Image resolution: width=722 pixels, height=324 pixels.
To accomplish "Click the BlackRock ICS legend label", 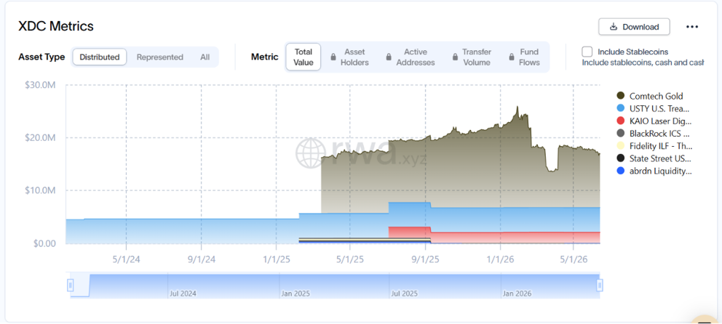I will (x=660, y=134).
